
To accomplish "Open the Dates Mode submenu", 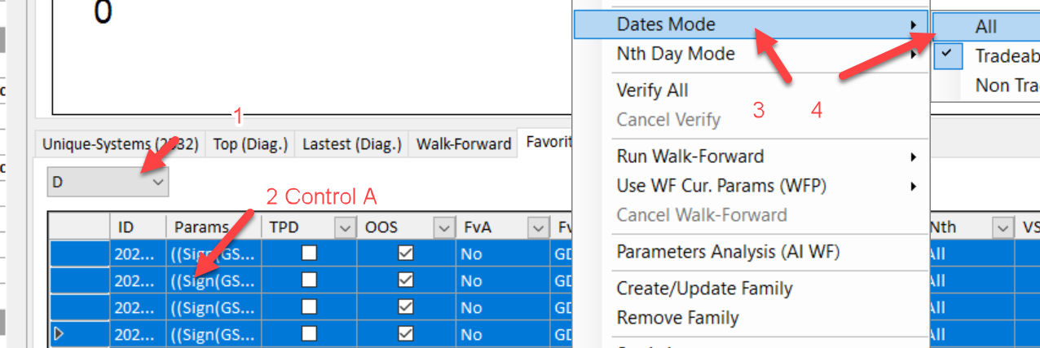I will point(666,24).
